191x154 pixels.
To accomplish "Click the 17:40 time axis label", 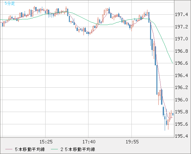I will pyautogui.click(x=89, y=142).
